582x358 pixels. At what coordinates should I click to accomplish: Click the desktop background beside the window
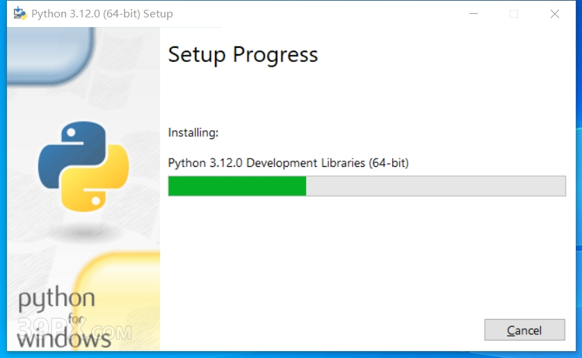click(579, 186)
